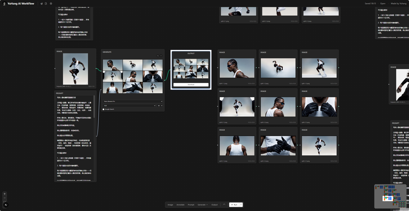409x211 pixels.
Task: Click the GENERATE node title
Action: 107,52
